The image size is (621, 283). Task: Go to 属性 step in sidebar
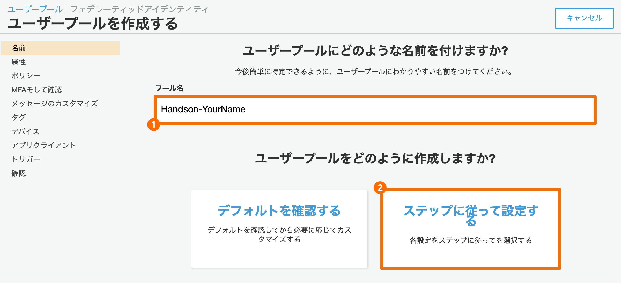point(19,62)
